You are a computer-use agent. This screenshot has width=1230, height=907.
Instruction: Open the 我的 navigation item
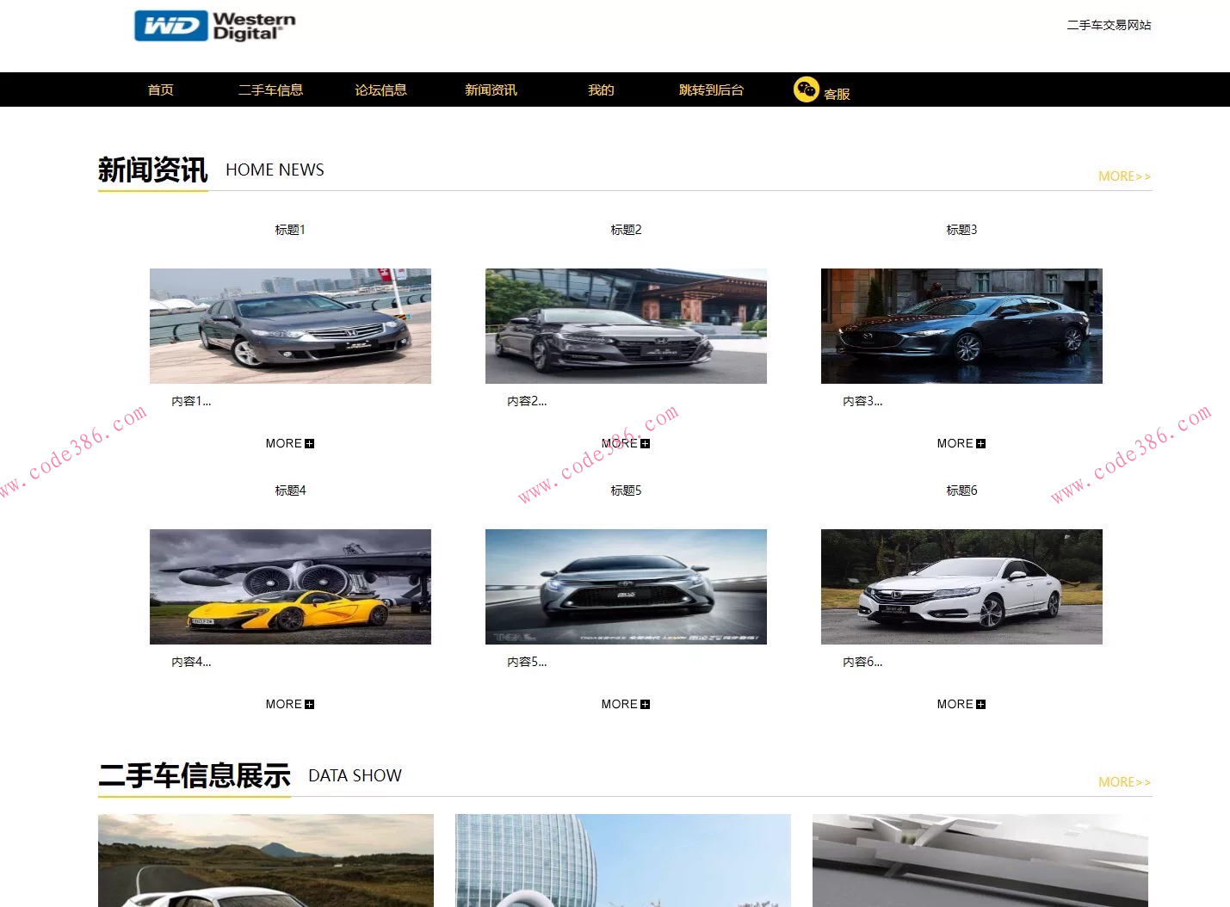(600, 89)
